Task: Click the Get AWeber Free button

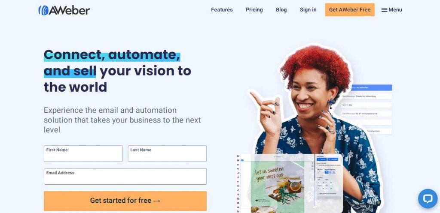Action: [x=350, y=10]
